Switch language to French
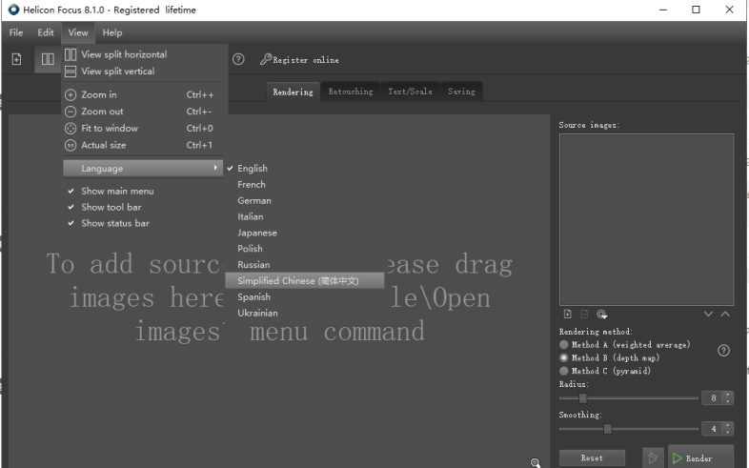This screenshot has height=468, width=749. (x=304, y=184)
